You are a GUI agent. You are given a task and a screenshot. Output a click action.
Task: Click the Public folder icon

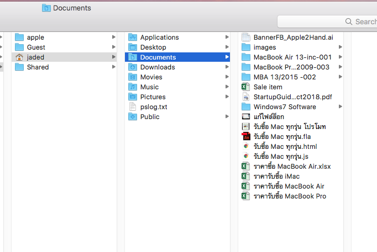[x=133, y=117]
